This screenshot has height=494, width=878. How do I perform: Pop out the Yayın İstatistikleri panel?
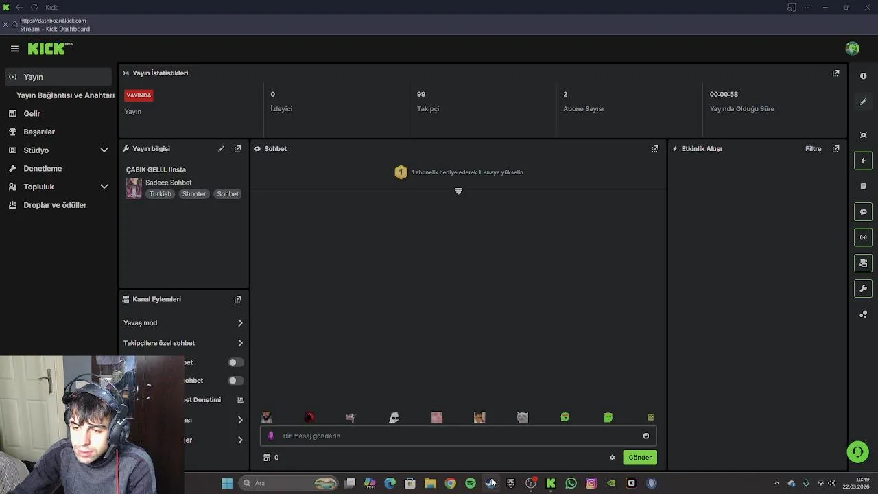[x=835, y=73]
